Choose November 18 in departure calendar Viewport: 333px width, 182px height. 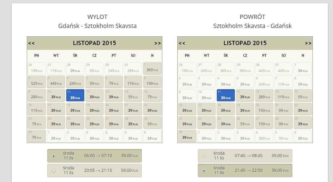tap(75, 109)
